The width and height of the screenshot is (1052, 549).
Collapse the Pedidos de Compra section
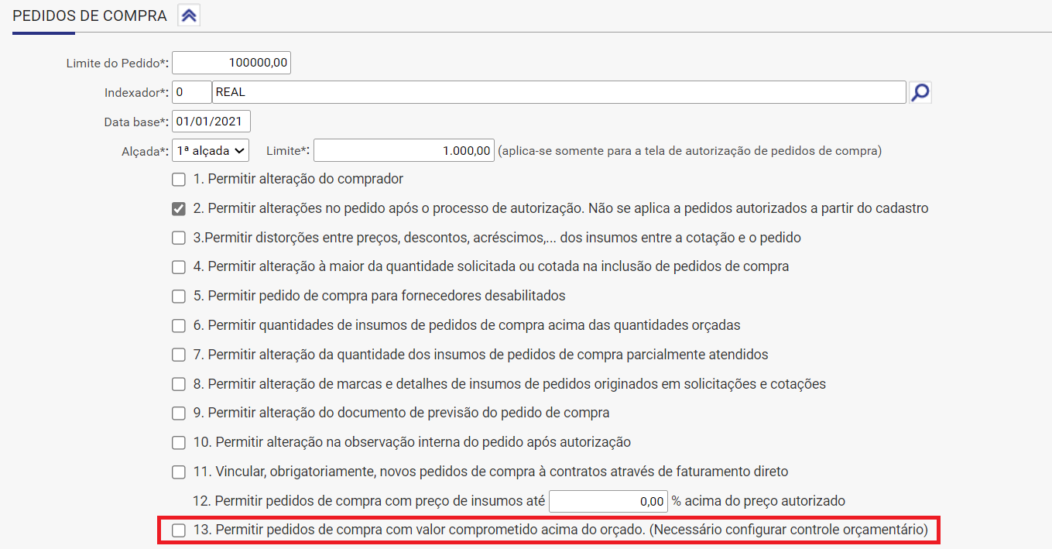[x=189, y=15]
